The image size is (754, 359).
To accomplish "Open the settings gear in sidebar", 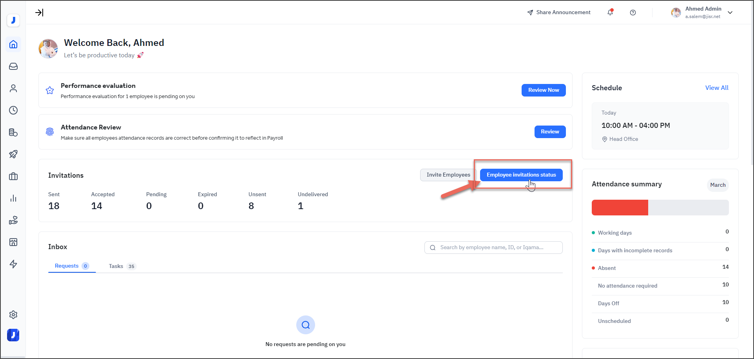I will [13, 315].
